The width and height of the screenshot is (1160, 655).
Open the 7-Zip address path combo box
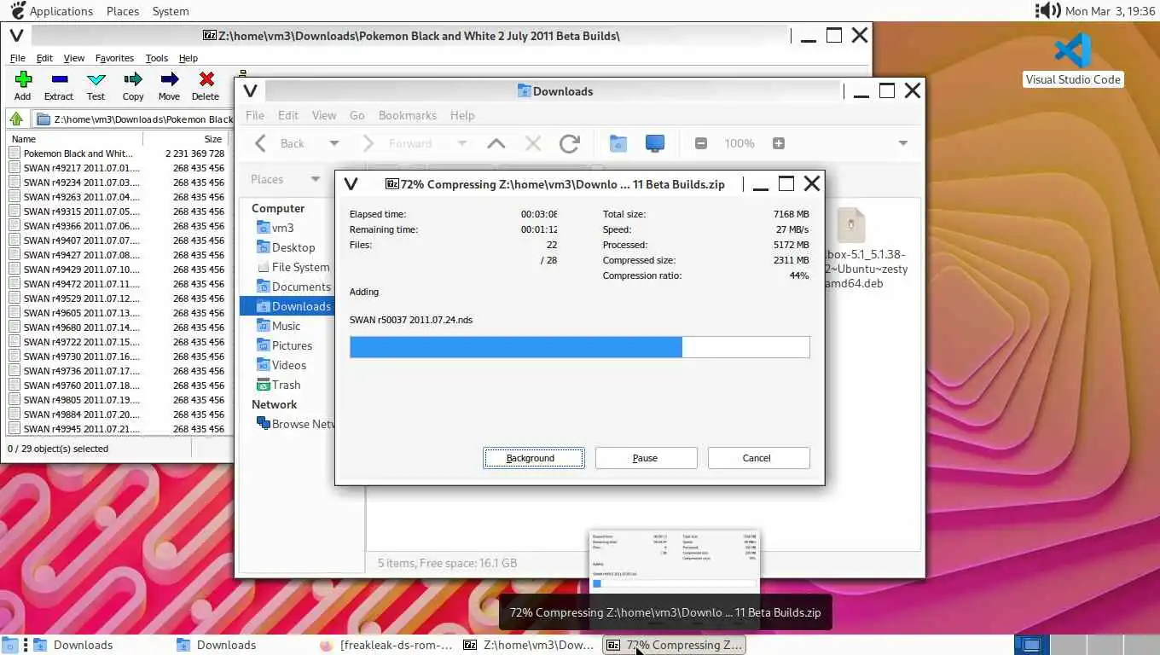click(135, 119)
